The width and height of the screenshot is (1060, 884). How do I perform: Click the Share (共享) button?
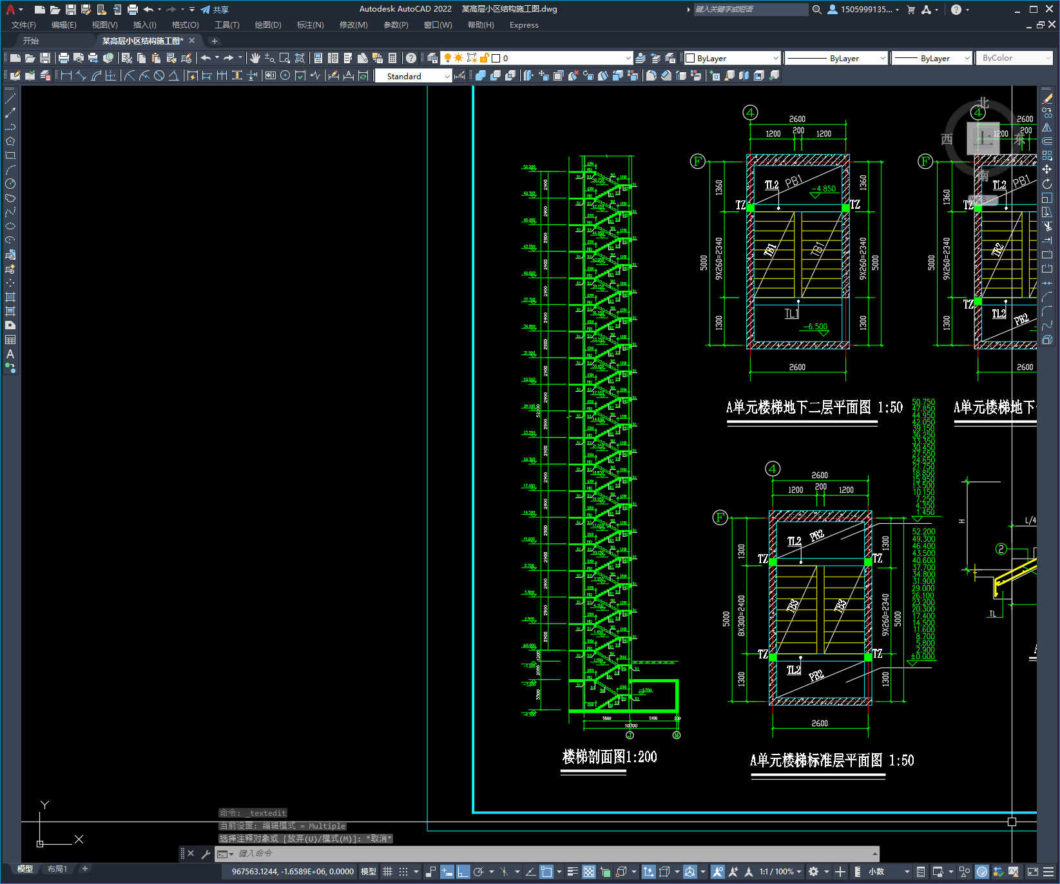tap(215, 10)
